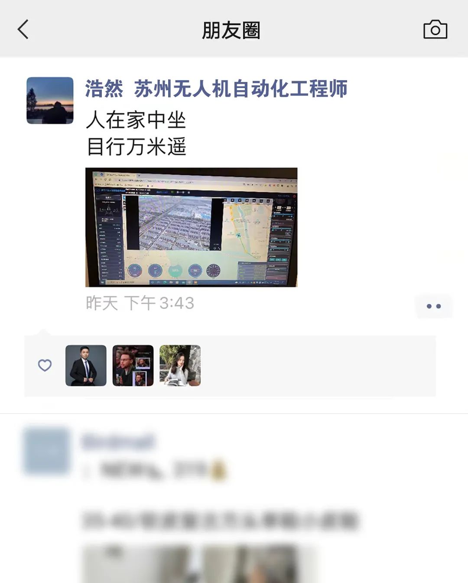Open liker avatar of woman in white
Screen dimensions: 468x583
coord(180,365)
